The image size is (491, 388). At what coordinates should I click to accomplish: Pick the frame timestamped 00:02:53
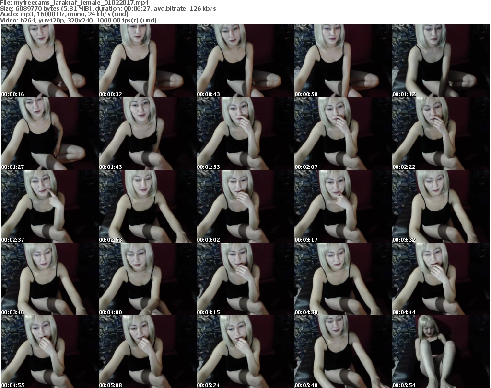148,206
